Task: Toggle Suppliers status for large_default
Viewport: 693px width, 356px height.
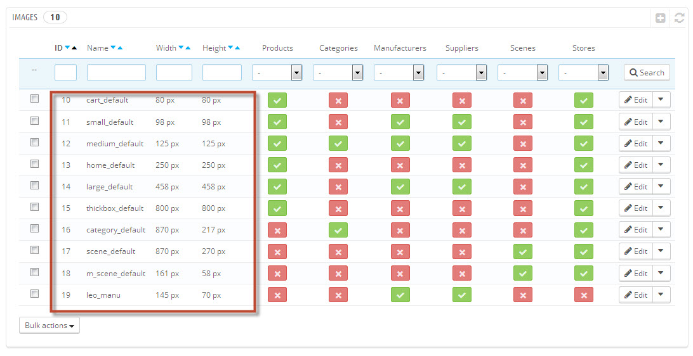Action: pos(462,187)
